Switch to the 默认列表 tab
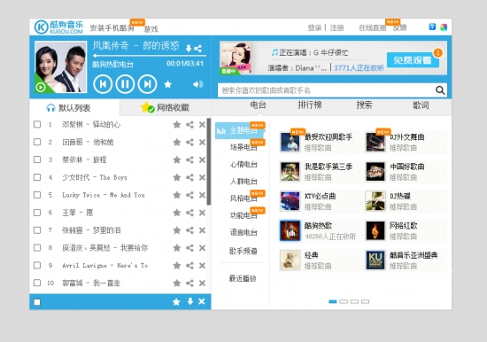This screenshot has height=342, width=487. pyautogui.click(x=74, y=108)
